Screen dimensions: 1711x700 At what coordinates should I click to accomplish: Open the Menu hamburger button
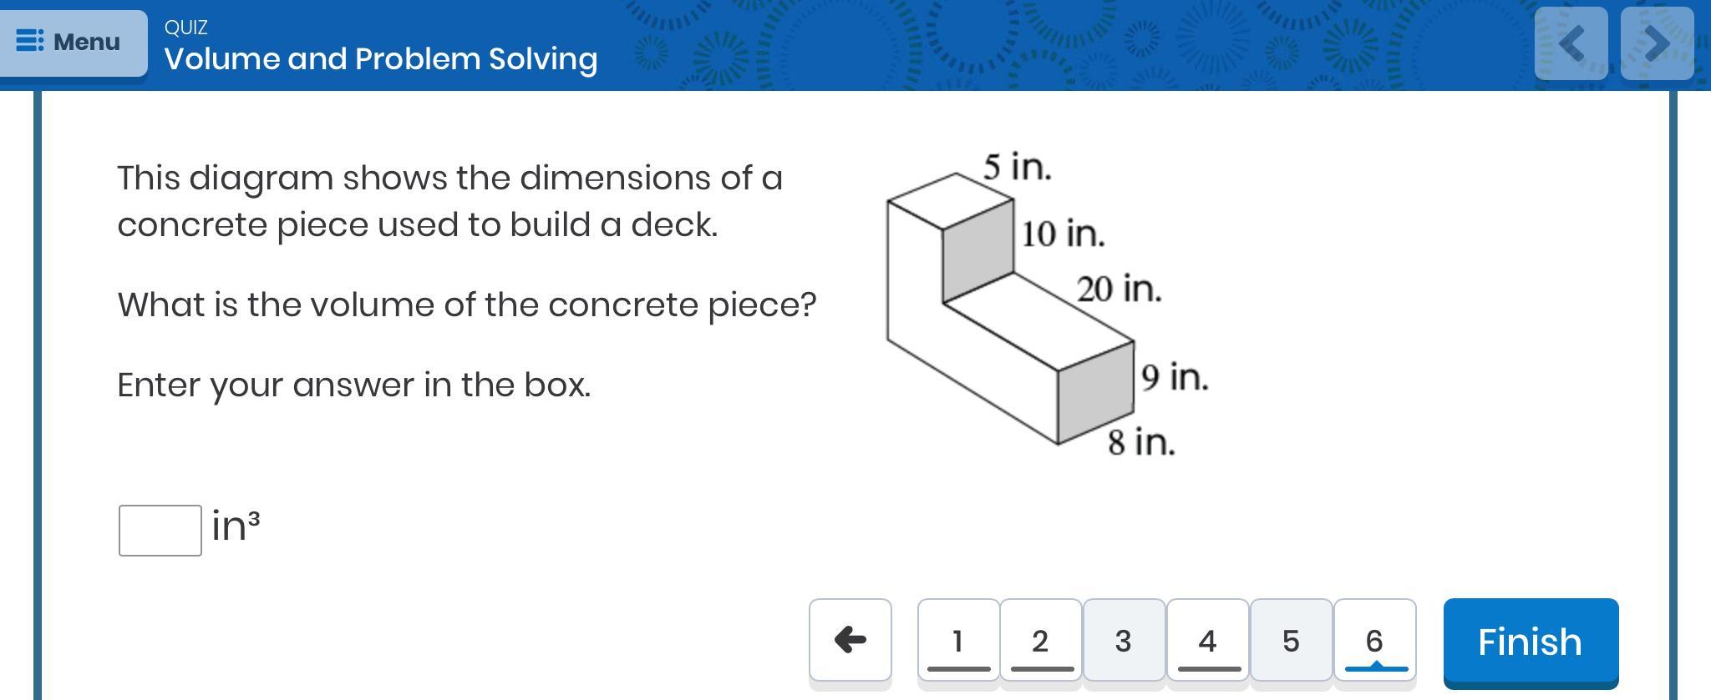point(70,42)
